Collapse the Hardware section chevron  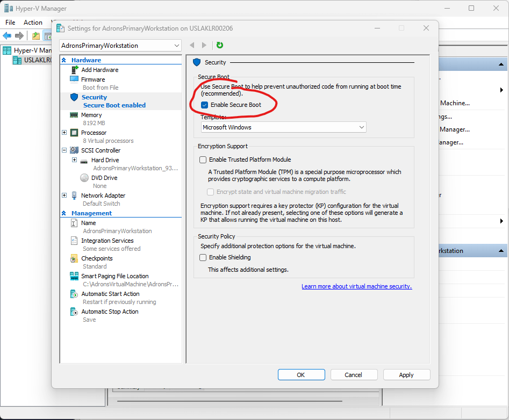[64, 60]
